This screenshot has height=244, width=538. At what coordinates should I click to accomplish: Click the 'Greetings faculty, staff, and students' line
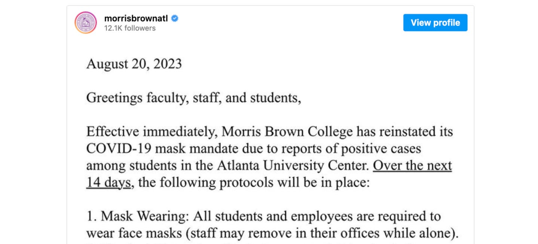(193, 98)
